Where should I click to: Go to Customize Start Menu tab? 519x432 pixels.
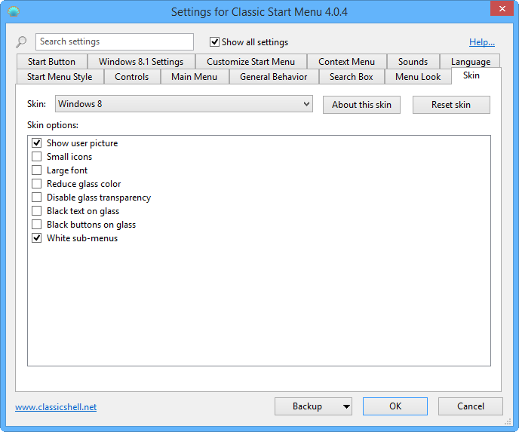[250, 62]
